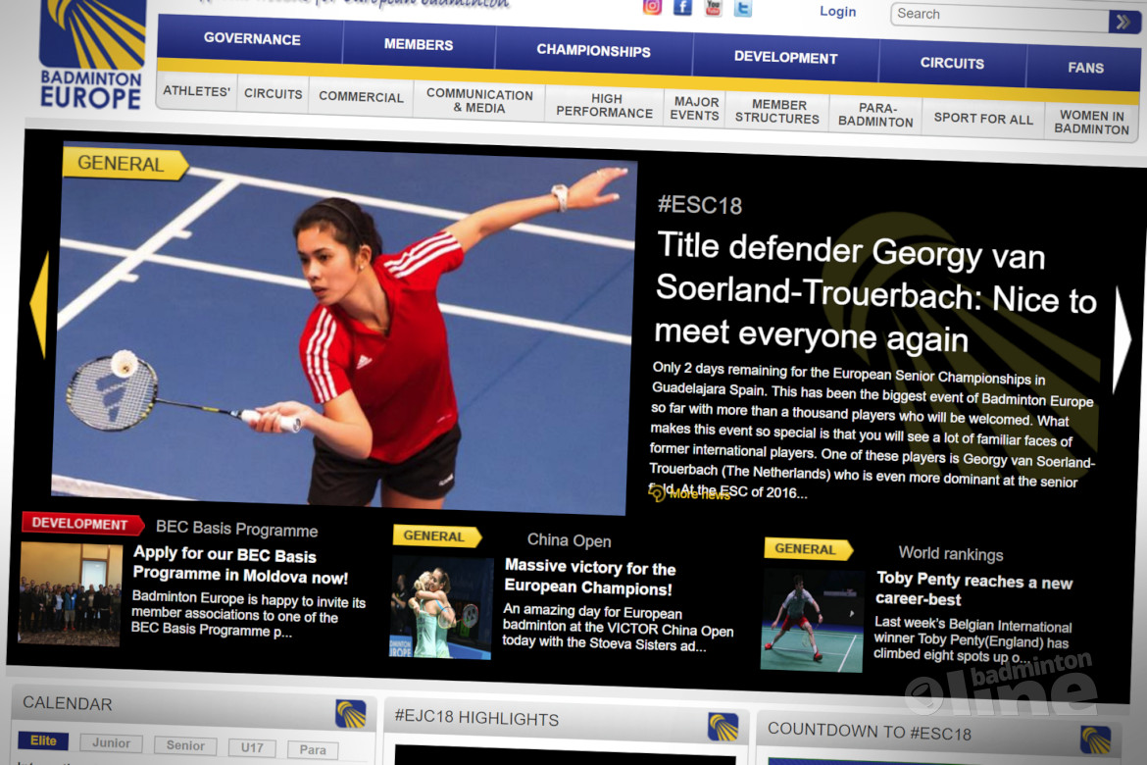Open the Twitter social icon

(x=742, y=9)
